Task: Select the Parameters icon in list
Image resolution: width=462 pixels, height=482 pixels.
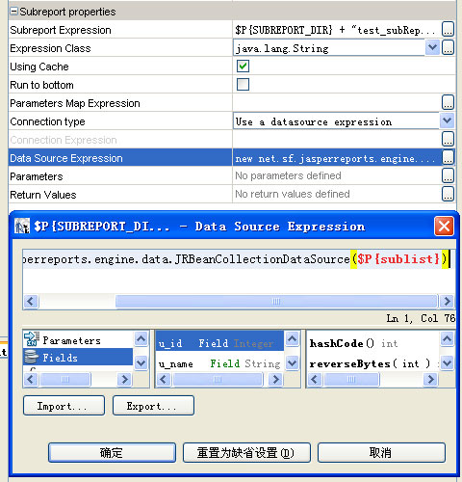Action: point(32,339)
